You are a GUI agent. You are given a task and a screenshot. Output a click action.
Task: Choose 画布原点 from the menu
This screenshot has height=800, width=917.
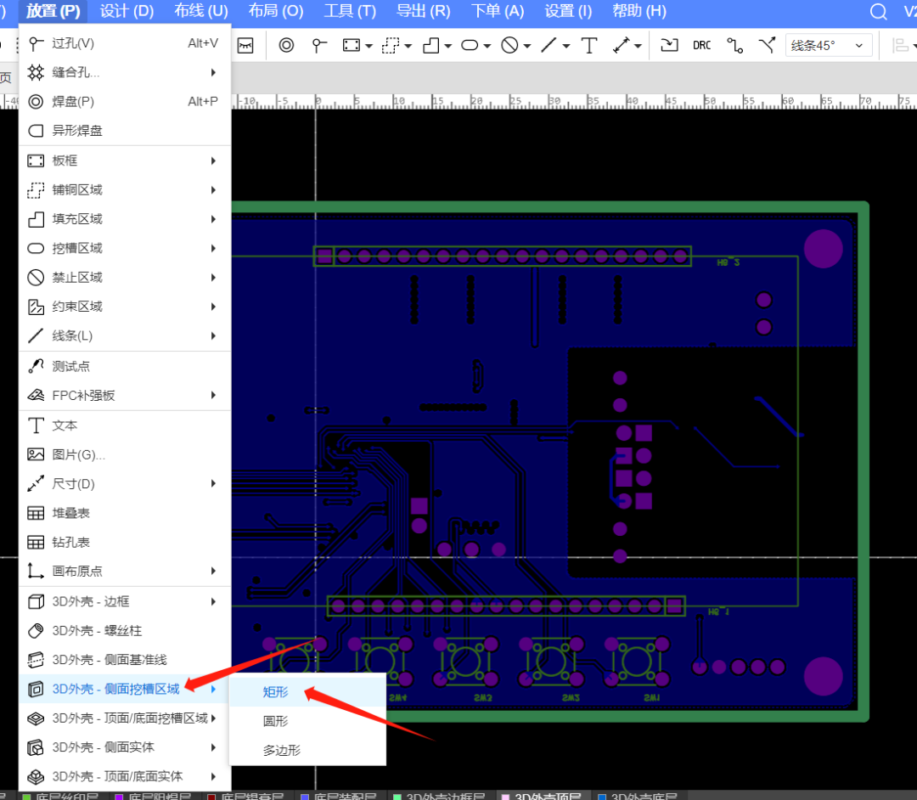click(125, 571)
